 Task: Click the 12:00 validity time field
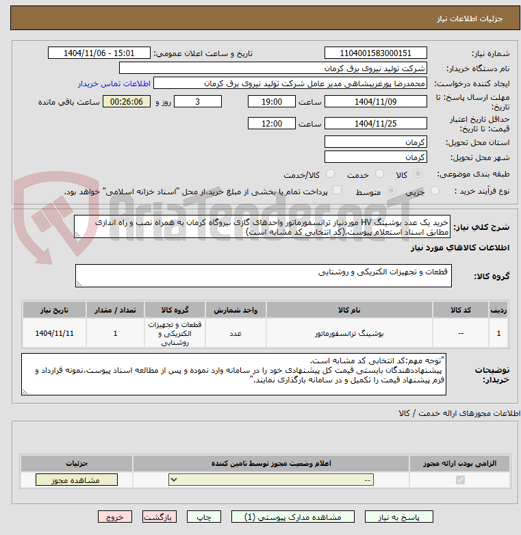272,123
